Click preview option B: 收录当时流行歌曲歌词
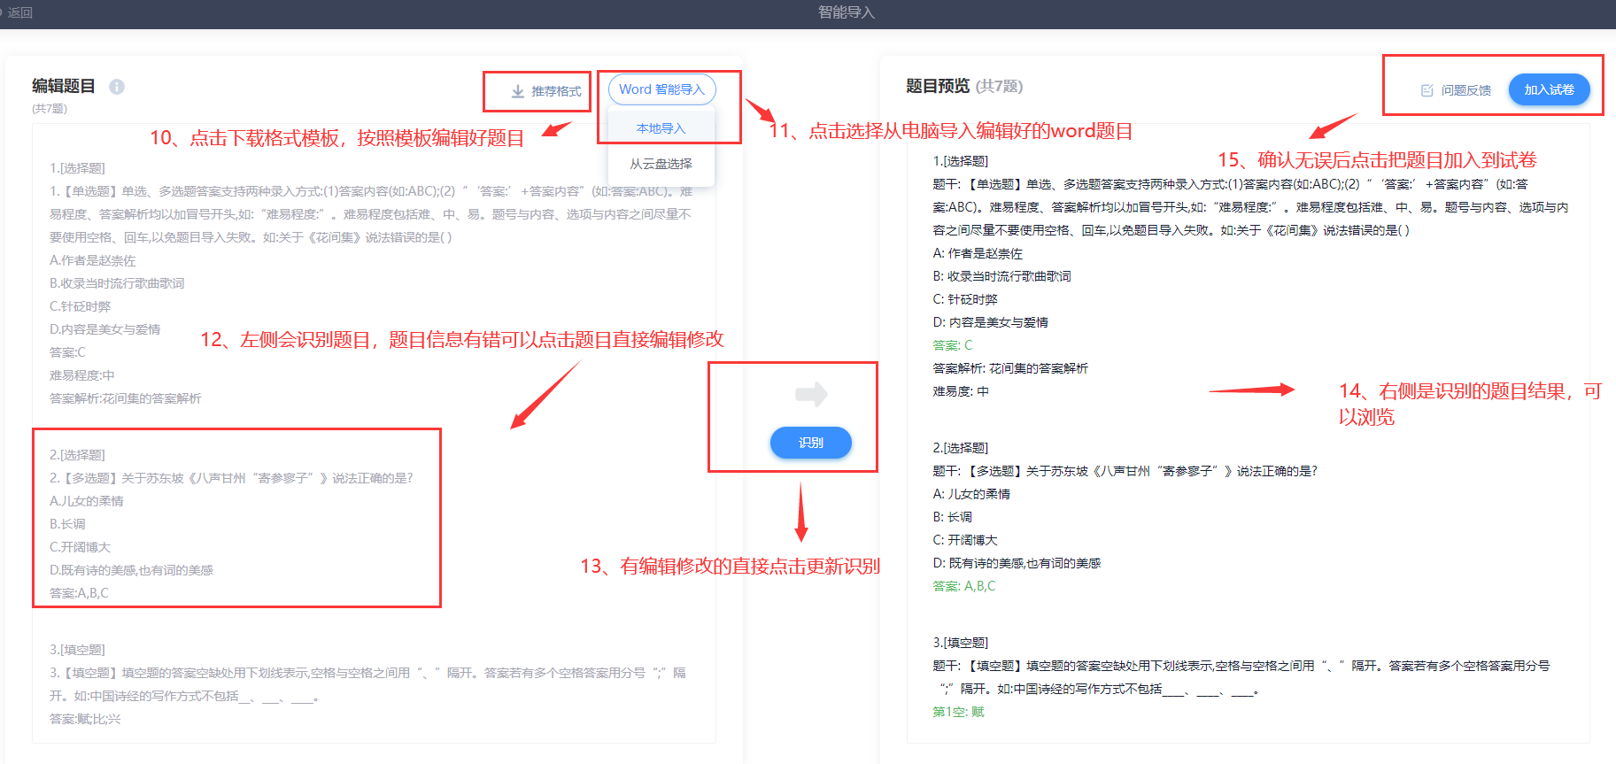 click(x=1002, y=276)
